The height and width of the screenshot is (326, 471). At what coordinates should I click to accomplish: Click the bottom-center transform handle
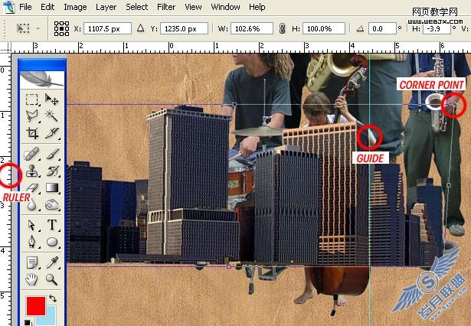[229, 266]
